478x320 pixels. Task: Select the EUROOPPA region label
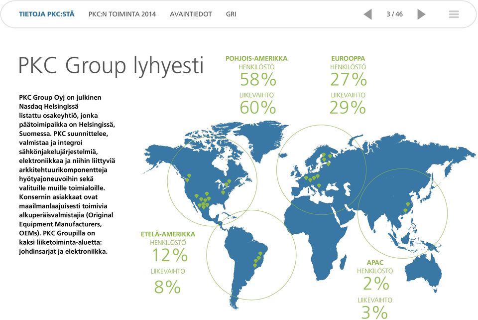pyautogui.click(x=348, y=59)
